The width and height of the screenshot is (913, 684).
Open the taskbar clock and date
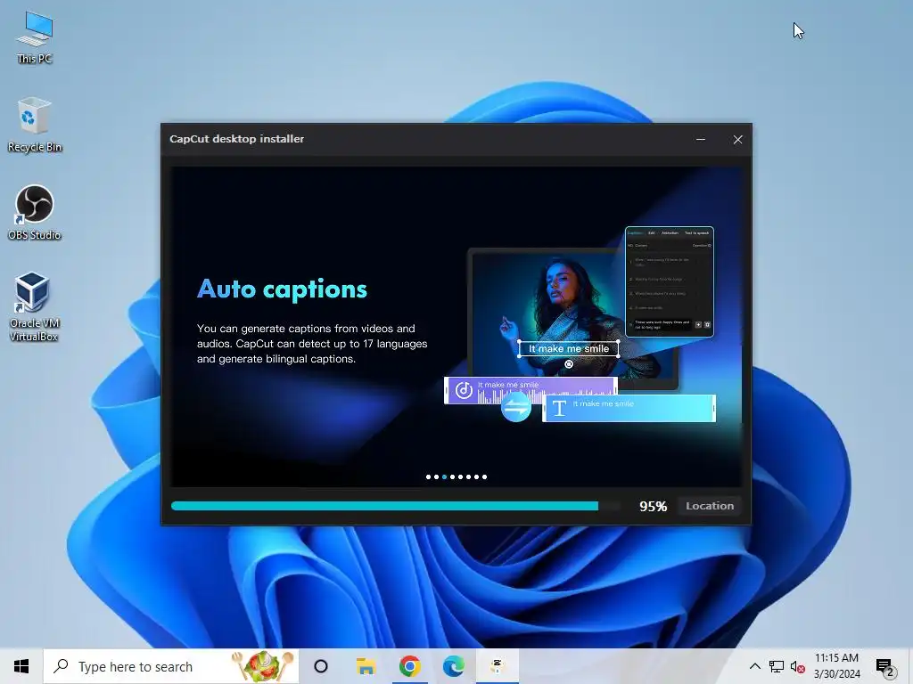coord(836,666)
